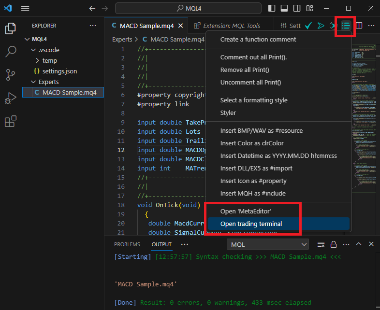
Task: Choose Remove all Print()
Action: [278, 70]
